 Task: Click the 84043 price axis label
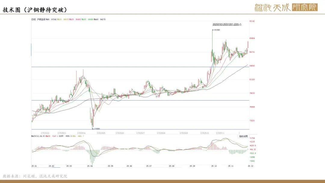click(252, 66)
